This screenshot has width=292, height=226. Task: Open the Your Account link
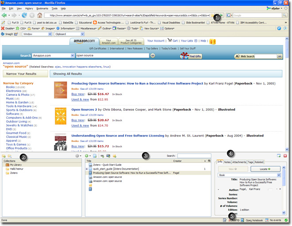point(156,41)
